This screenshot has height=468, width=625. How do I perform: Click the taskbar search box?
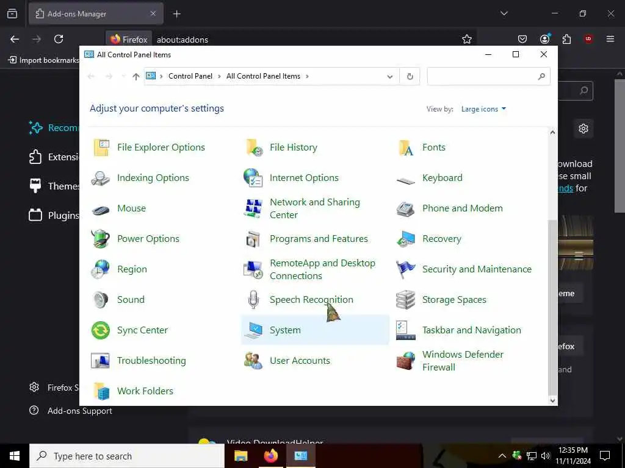pos(127,456)
